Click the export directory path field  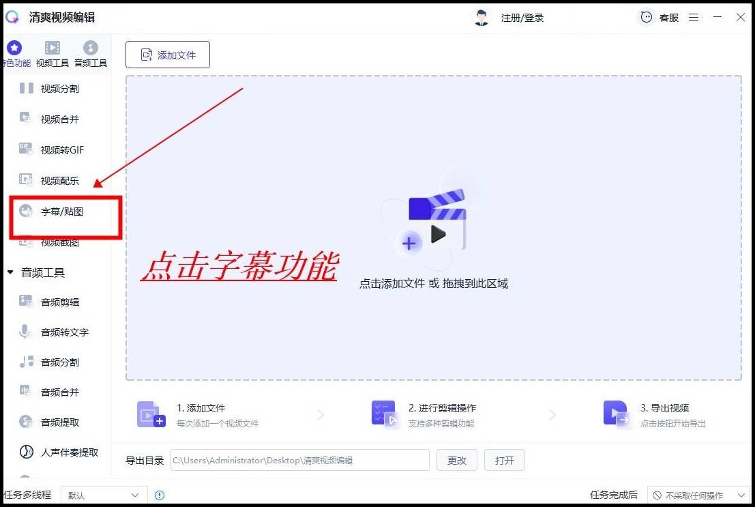pos(299,460)
